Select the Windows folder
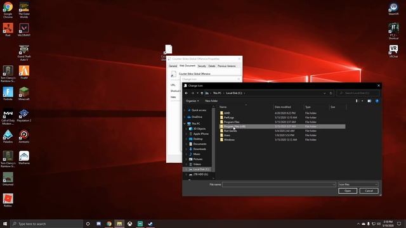 [282, 139]
